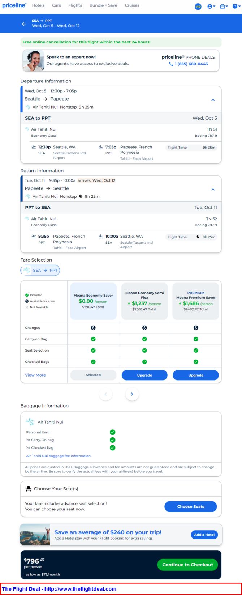Open Air Tahiti Nui baggage fee information
Screen dimensions: 242x595
point(59,456)
